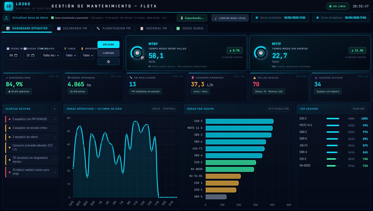Click the wrench icon in PM Realizados
This screenshot has height=211, width=373.
point(131,78)
